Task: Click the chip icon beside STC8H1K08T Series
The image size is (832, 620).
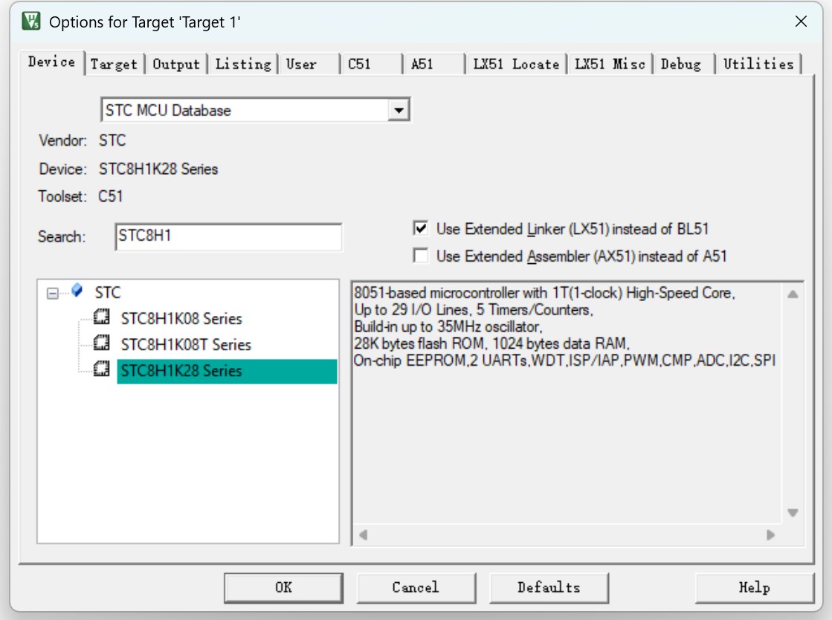Action: [101, 343]
